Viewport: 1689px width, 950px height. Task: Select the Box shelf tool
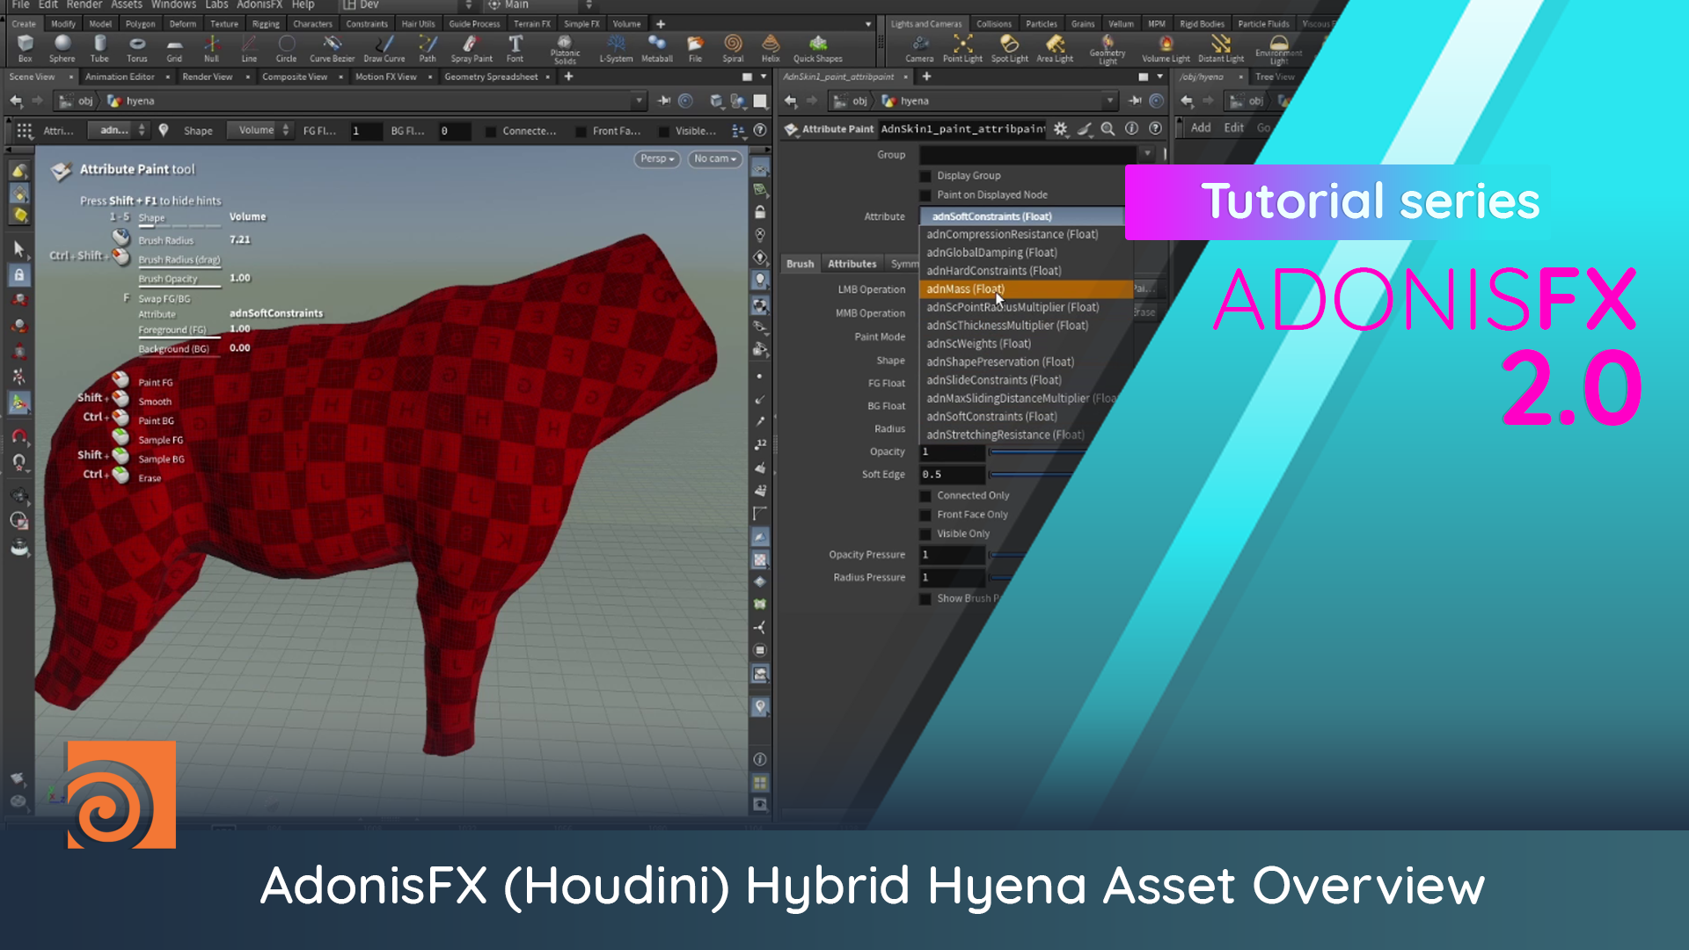[26, 48]
